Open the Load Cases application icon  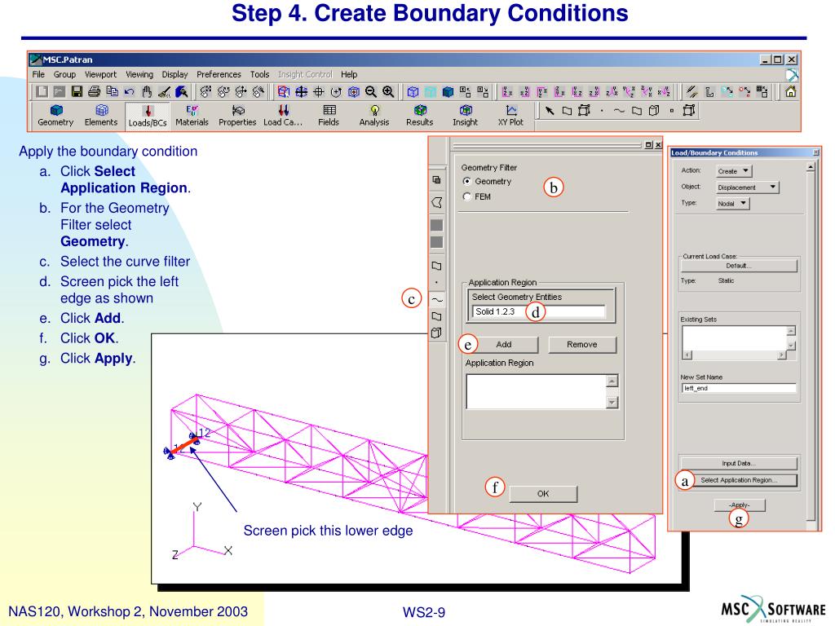point(283,116)
